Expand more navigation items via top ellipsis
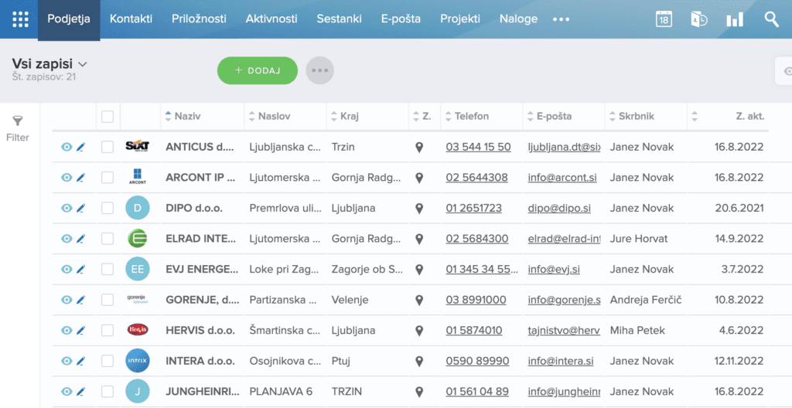Screen dimensions: 792x408 561,19
